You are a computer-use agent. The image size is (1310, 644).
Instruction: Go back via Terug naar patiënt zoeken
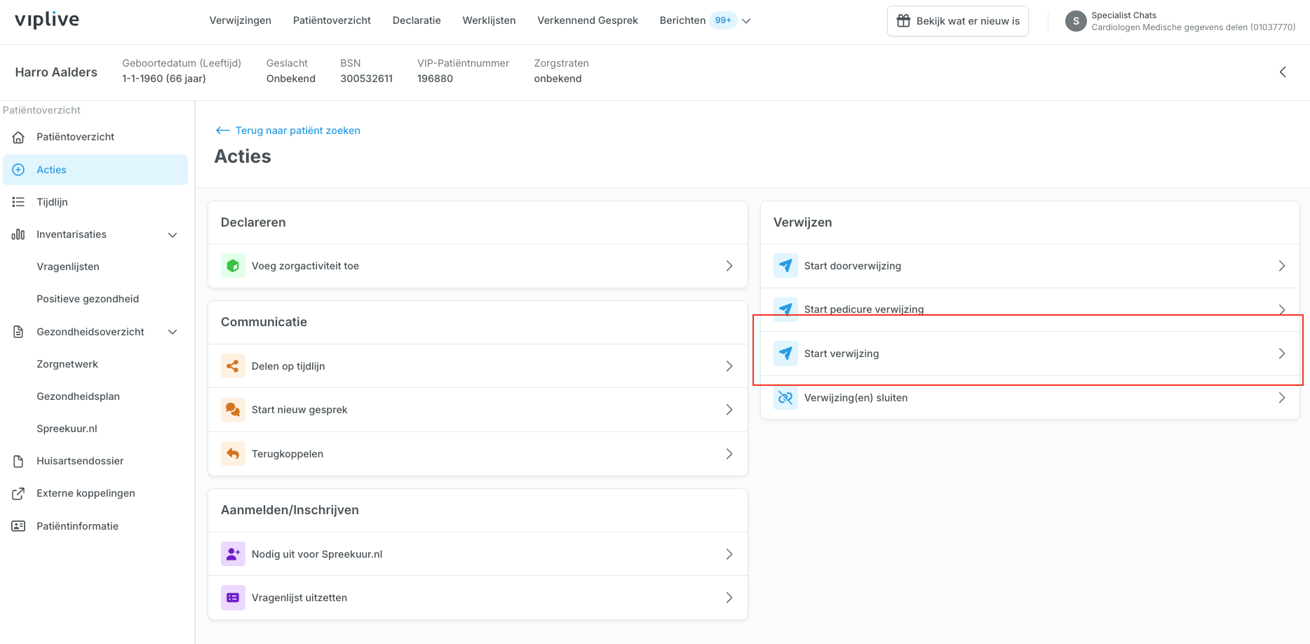pyautogui.click(x=288, y=130)
